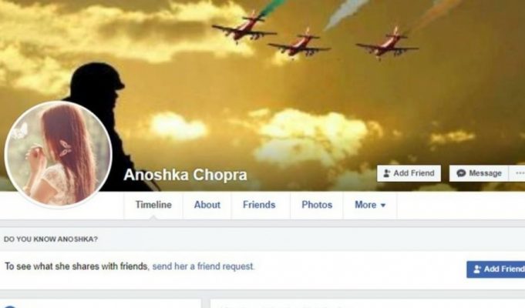
Task: Click the blue Add Friend button
Action: (x=496, y=269)
